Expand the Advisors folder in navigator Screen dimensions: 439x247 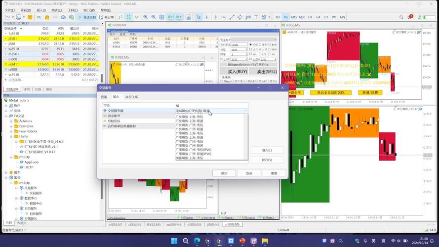point(12,121)
